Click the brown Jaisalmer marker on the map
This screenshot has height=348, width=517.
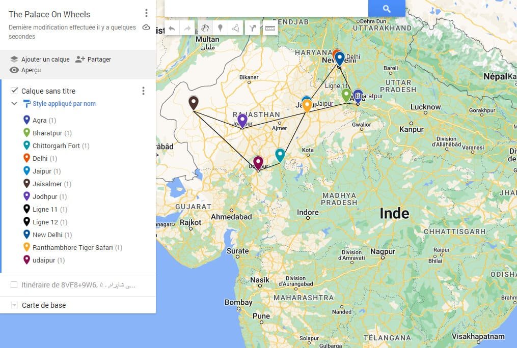pos(194,103)
